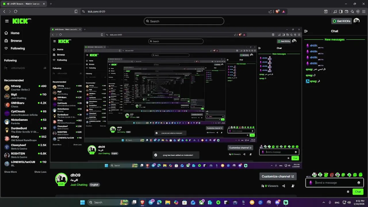Click the 0 Viewers count
368x207 pixels.
click(x=270, y=186)
